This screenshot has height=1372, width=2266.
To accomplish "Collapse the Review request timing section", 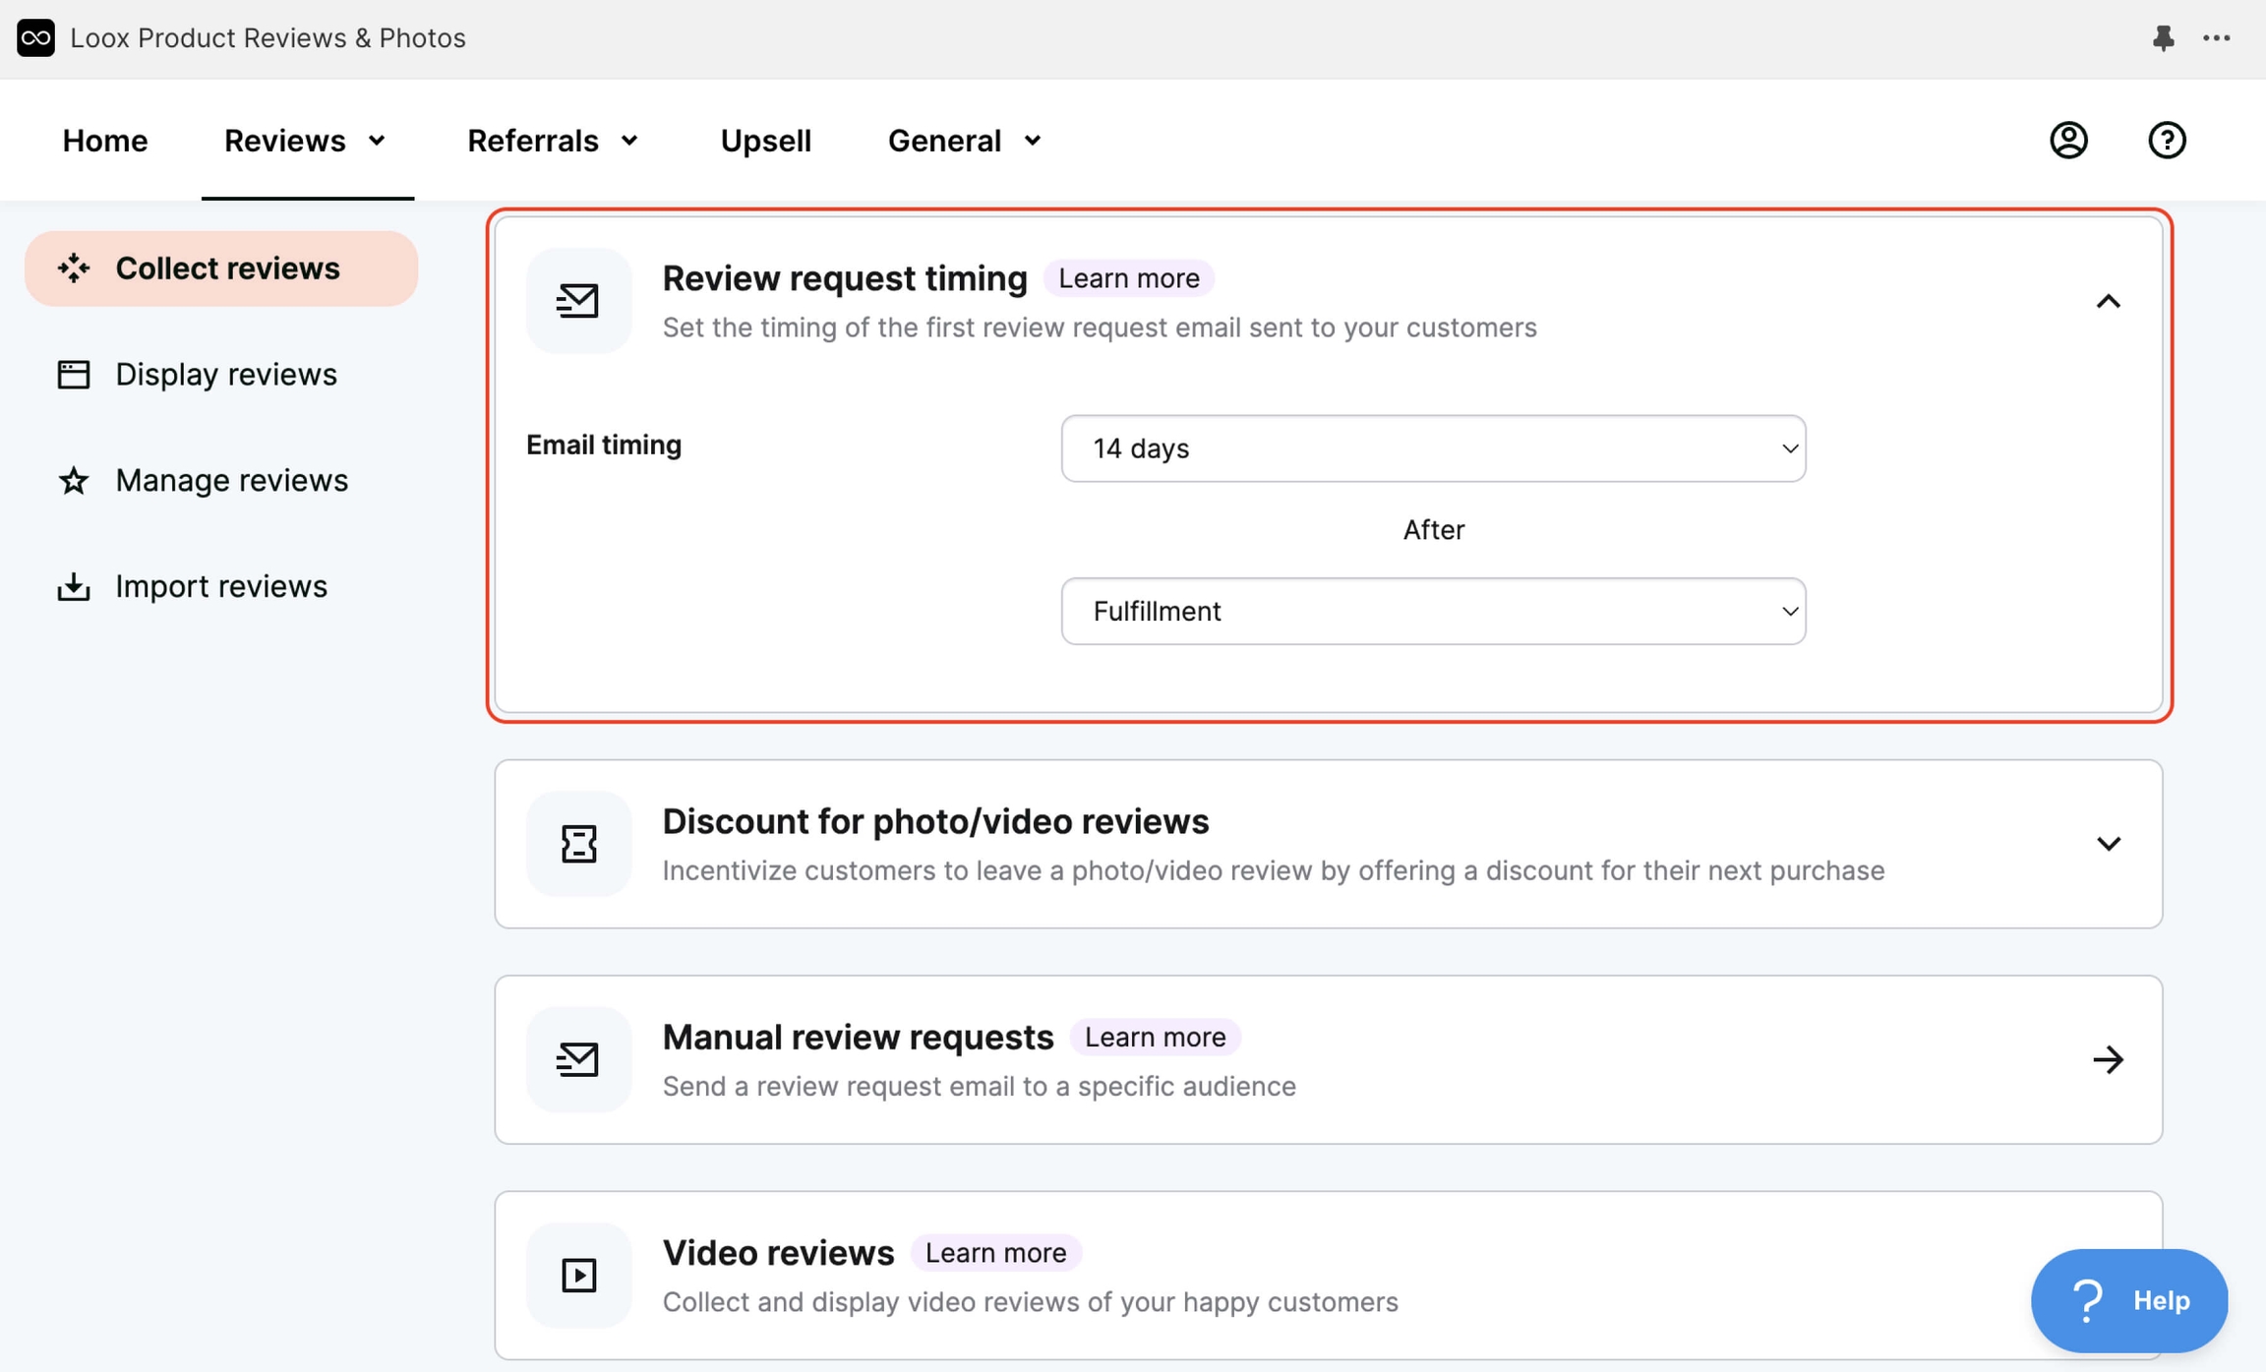I will (2109, 300).
